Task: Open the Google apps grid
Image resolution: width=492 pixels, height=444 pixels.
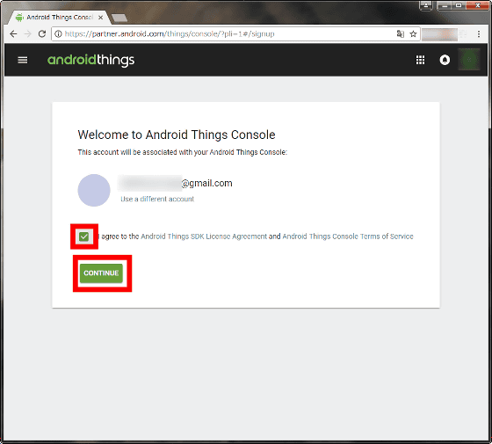Action: click(420, 60)
